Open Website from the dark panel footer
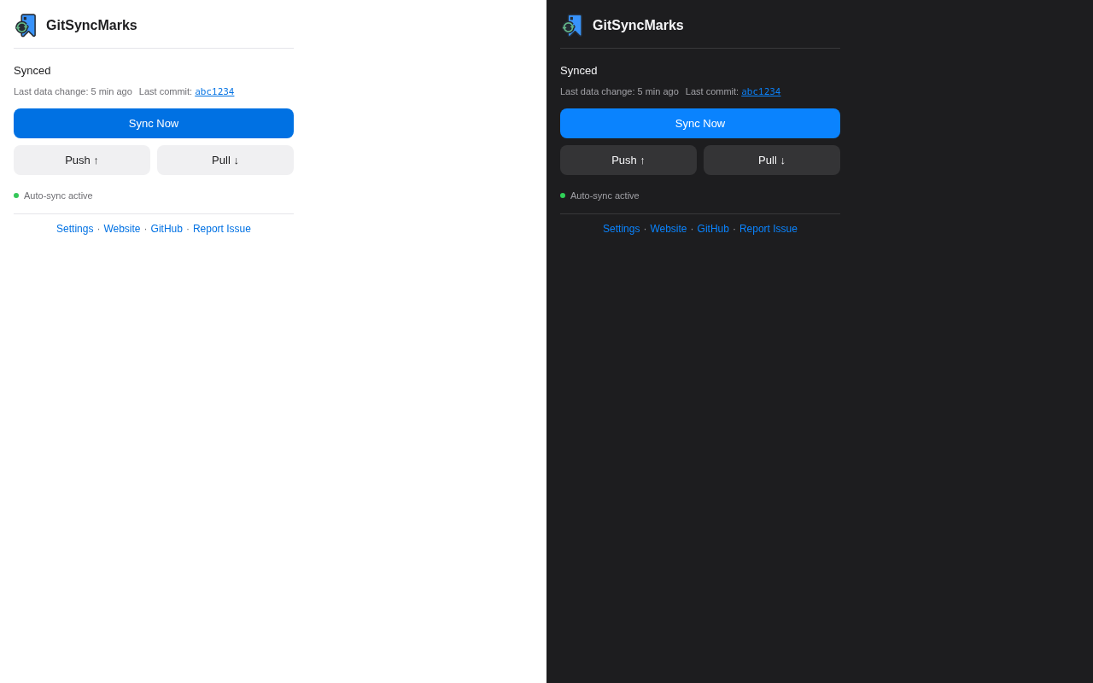 coord(668,228)
